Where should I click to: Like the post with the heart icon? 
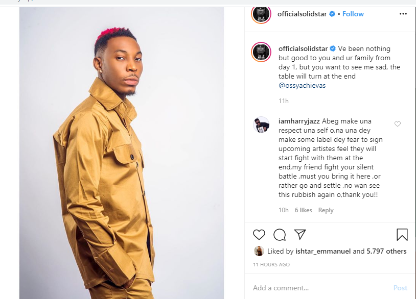pyautogui.click(x=259, y=235)
